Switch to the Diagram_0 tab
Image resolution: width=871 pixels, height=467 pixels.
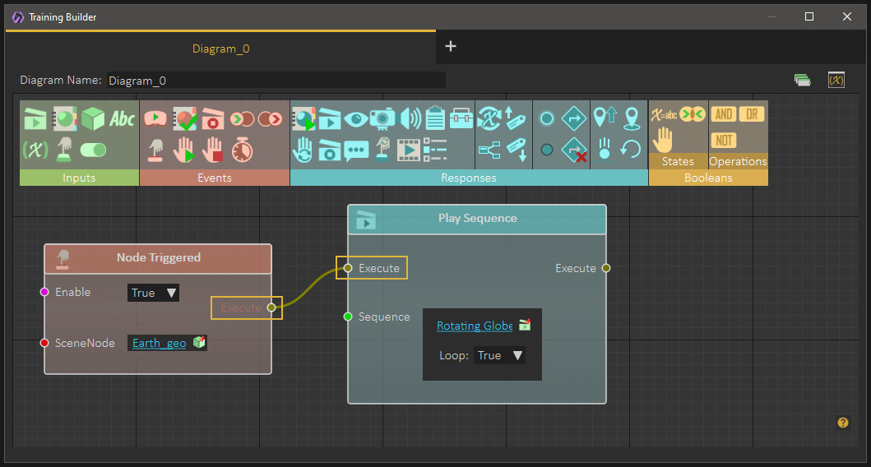point(220,49)
